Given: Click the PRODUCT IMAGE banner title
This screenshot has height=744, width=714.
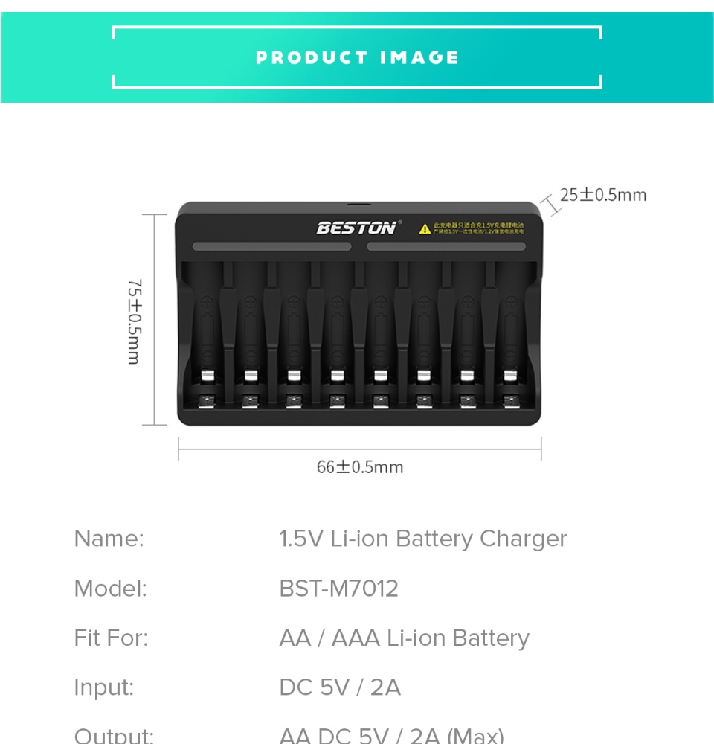Looking at the screenshot, I should click(x=357, y=57).
